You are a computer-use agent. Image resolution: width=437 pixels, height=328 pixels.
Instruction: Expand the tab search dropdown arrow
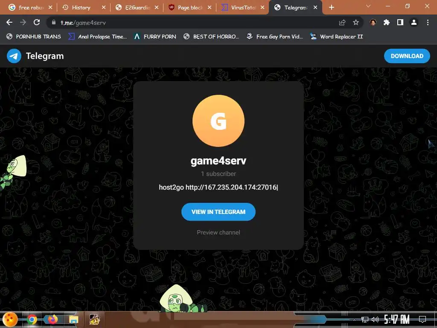click(368, 6)
